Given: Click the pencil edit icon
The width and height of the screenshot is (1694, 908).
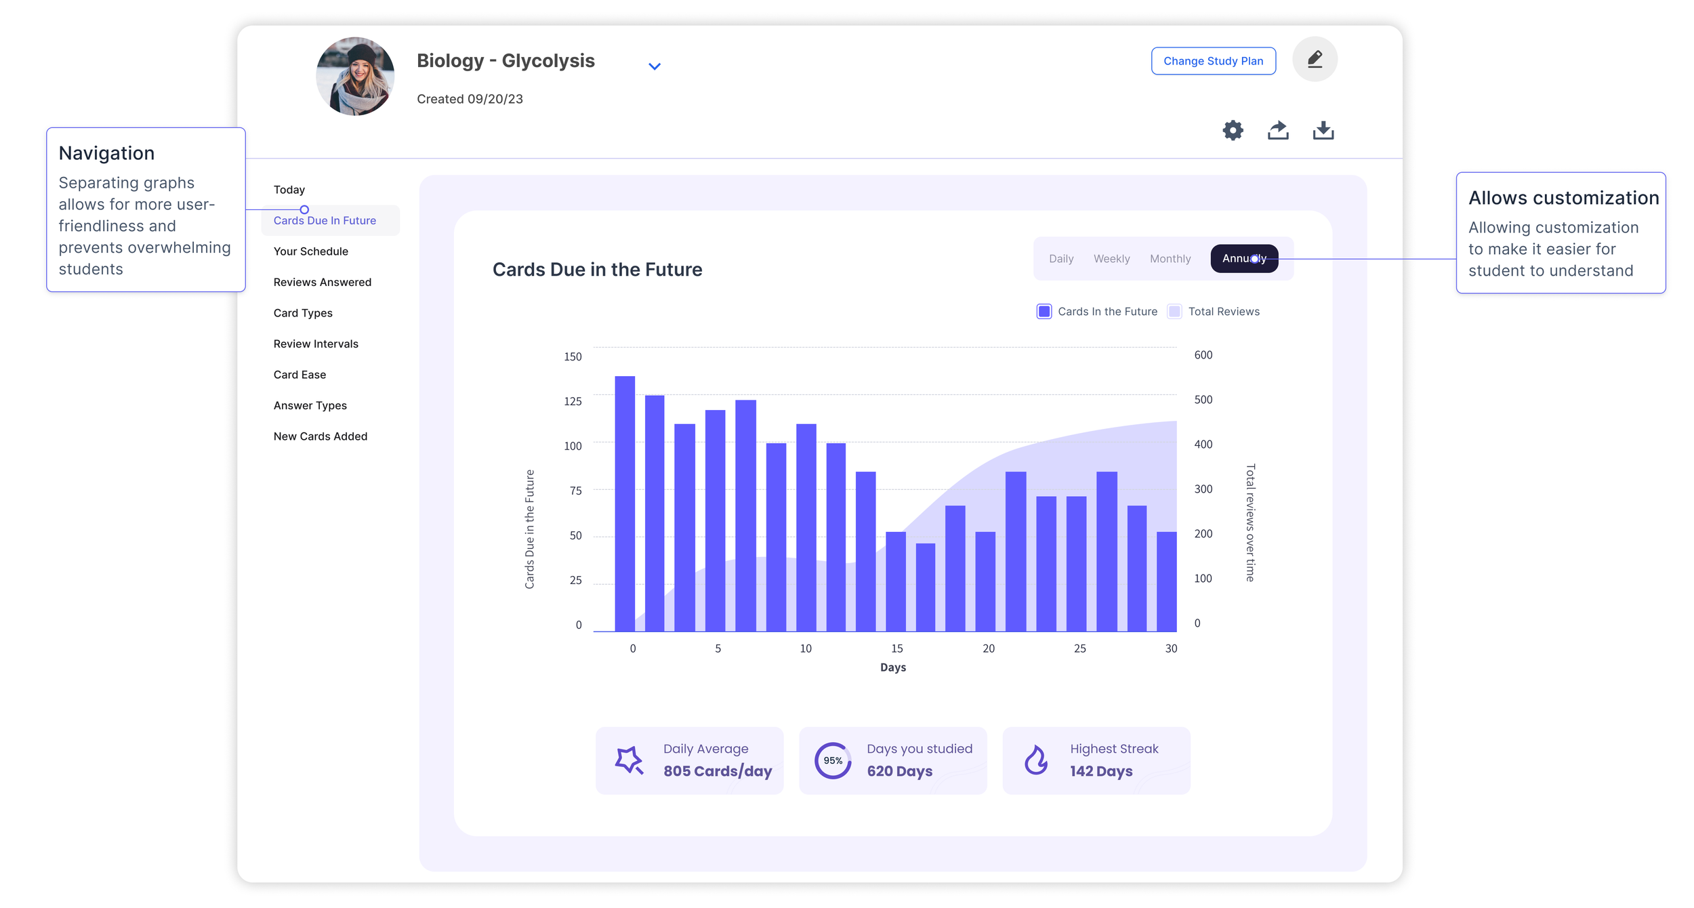Looking at the screenshot, I should pos(1315,60).
